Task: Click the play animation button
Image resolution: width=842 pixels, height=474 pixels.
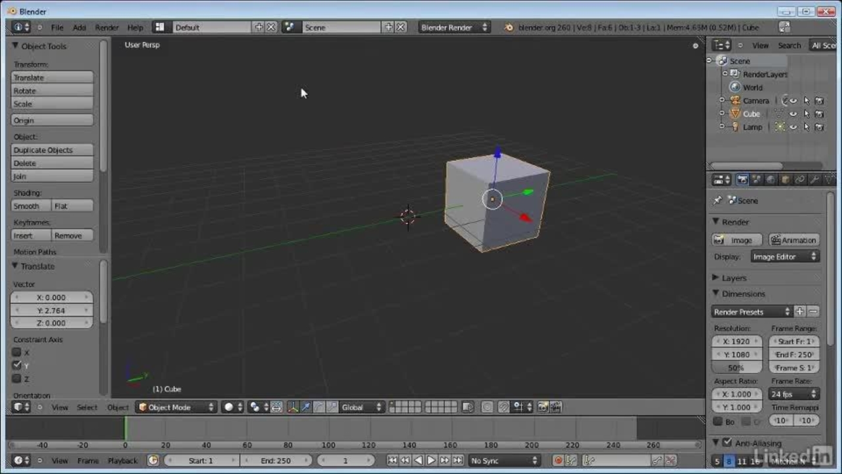Action: click(432, 461)
